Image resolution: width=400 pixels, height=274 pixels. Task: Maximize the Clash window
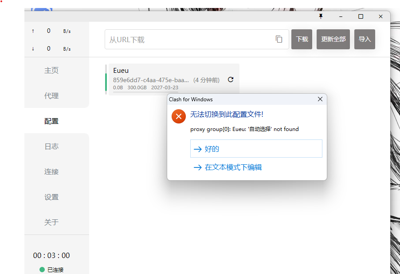[x=361, y=16]
